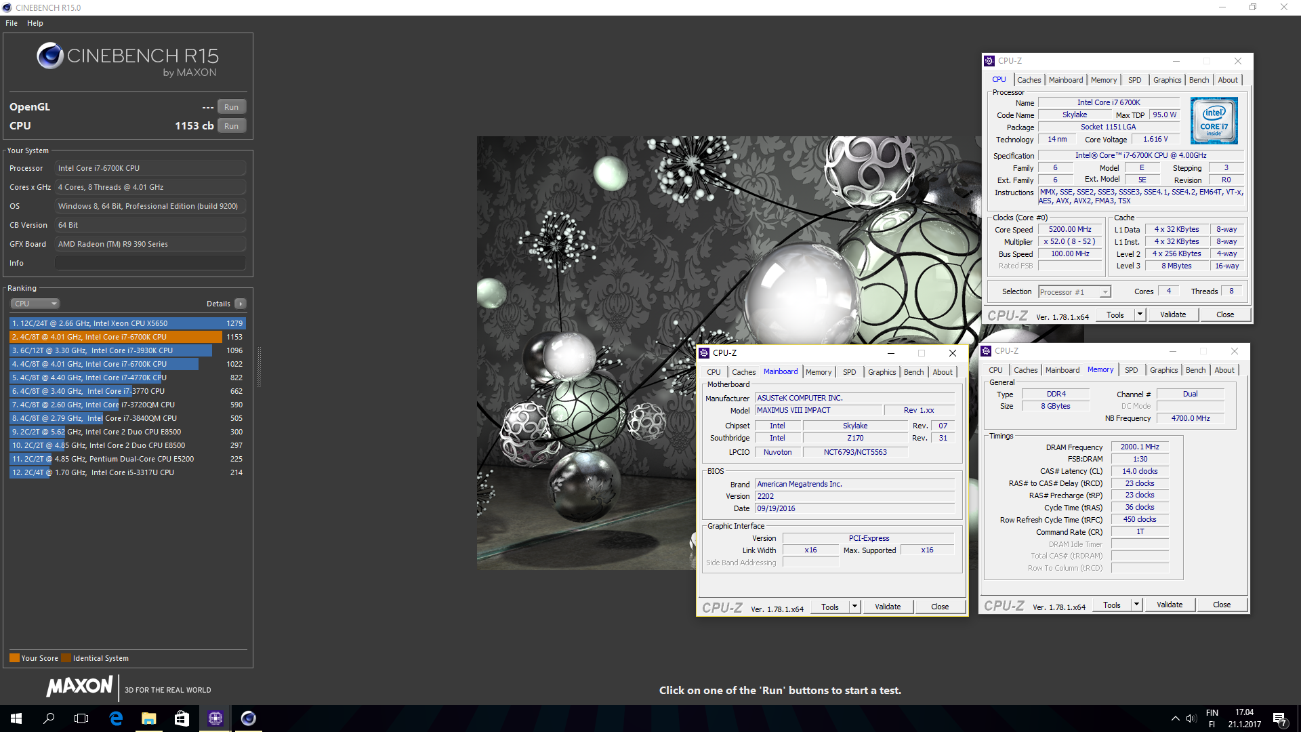
Task: Click CPU-Z Mainboard window title icon
Action: point(705,353)
